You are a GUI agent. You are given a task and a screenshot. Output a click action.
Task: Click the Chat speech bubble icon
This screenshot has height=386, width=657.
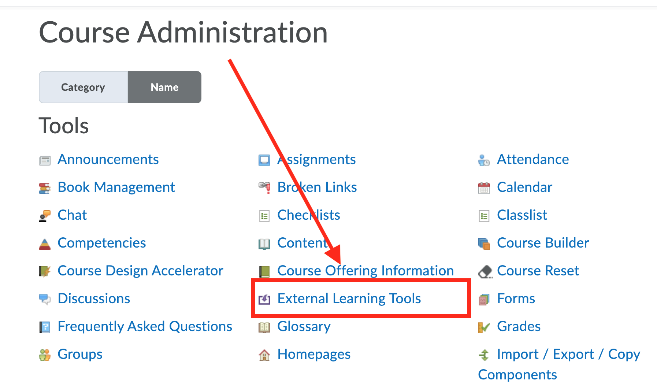45,216
